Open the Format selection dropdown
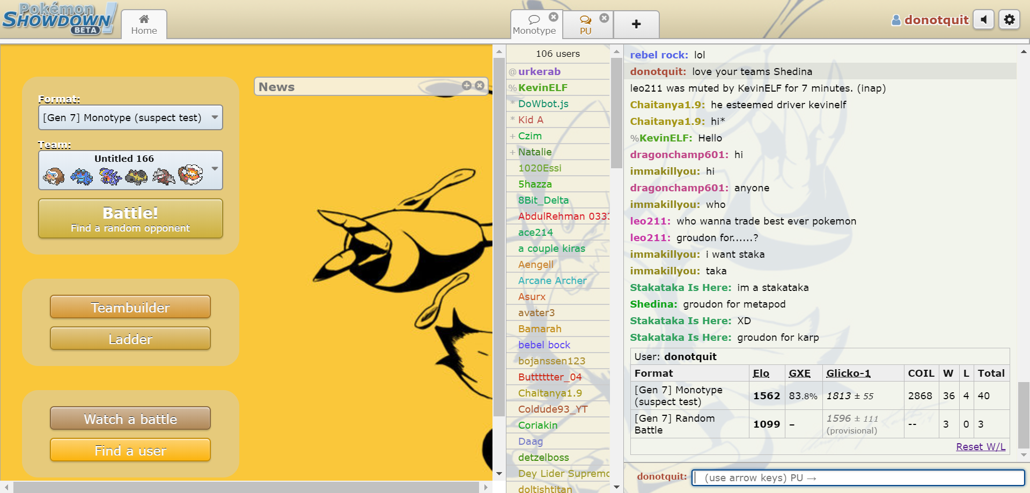Screen dimensions: 1030x493 tap(130, 117)
